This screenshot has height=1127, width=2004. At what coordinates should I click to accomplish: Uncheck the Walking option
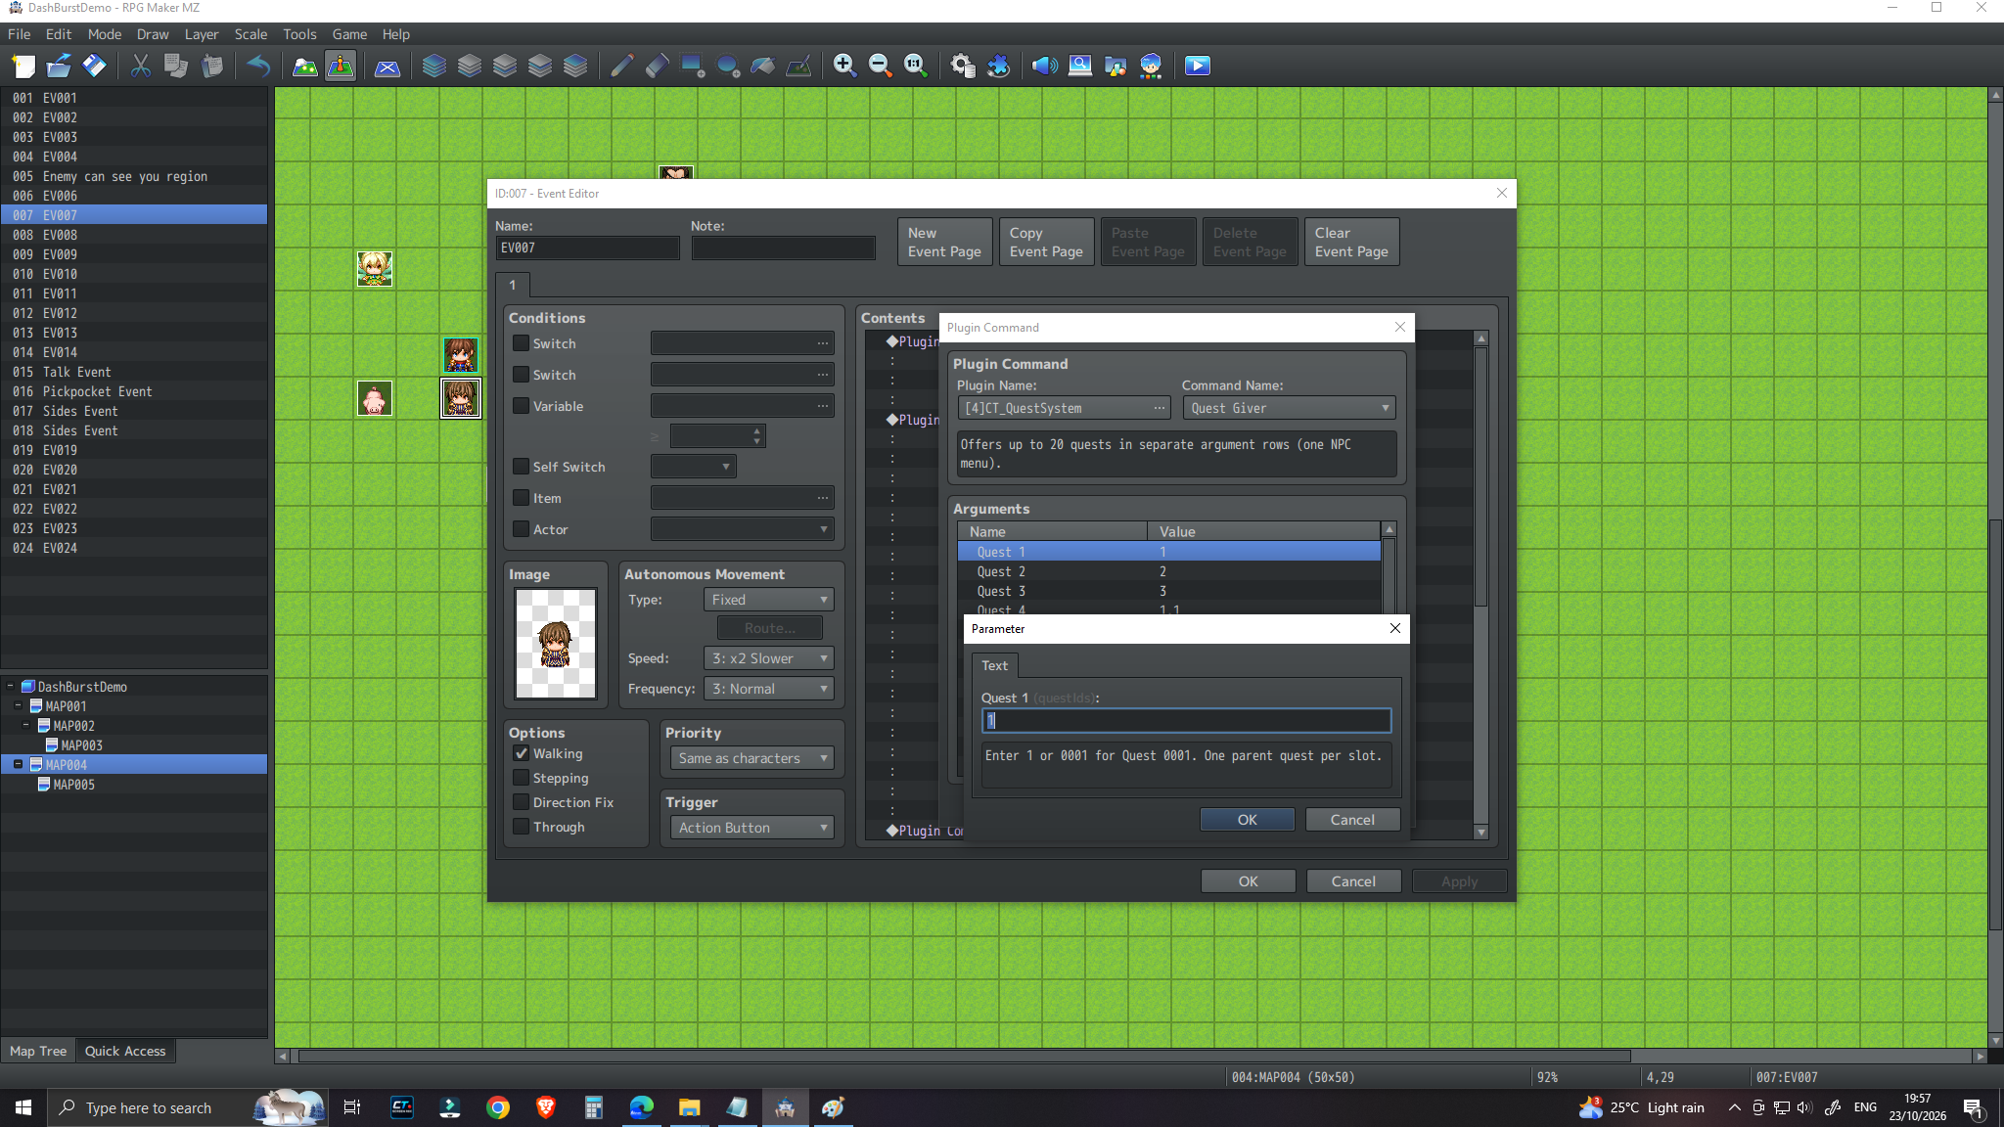tap(522, 753)
